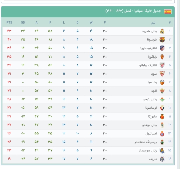Viewport: 180px width, 169px height.
Task: Click the Tenerife club crest
Action: [x=162, y=159]
